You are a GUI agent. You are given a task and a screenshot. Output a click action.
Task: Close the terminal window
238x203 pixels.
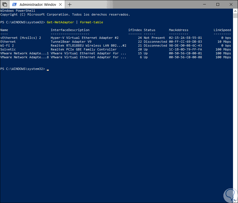point(231,4)
